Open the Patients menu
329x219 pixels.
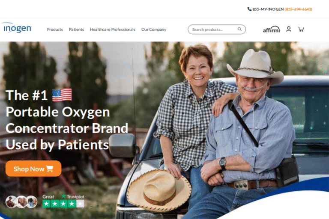pyautogui.click(x=76, y=30)
